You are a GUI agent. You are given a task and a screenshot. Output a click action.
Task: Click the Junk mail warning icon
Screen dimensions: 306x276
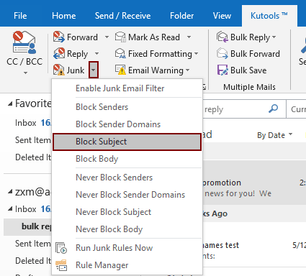[59, 70]
